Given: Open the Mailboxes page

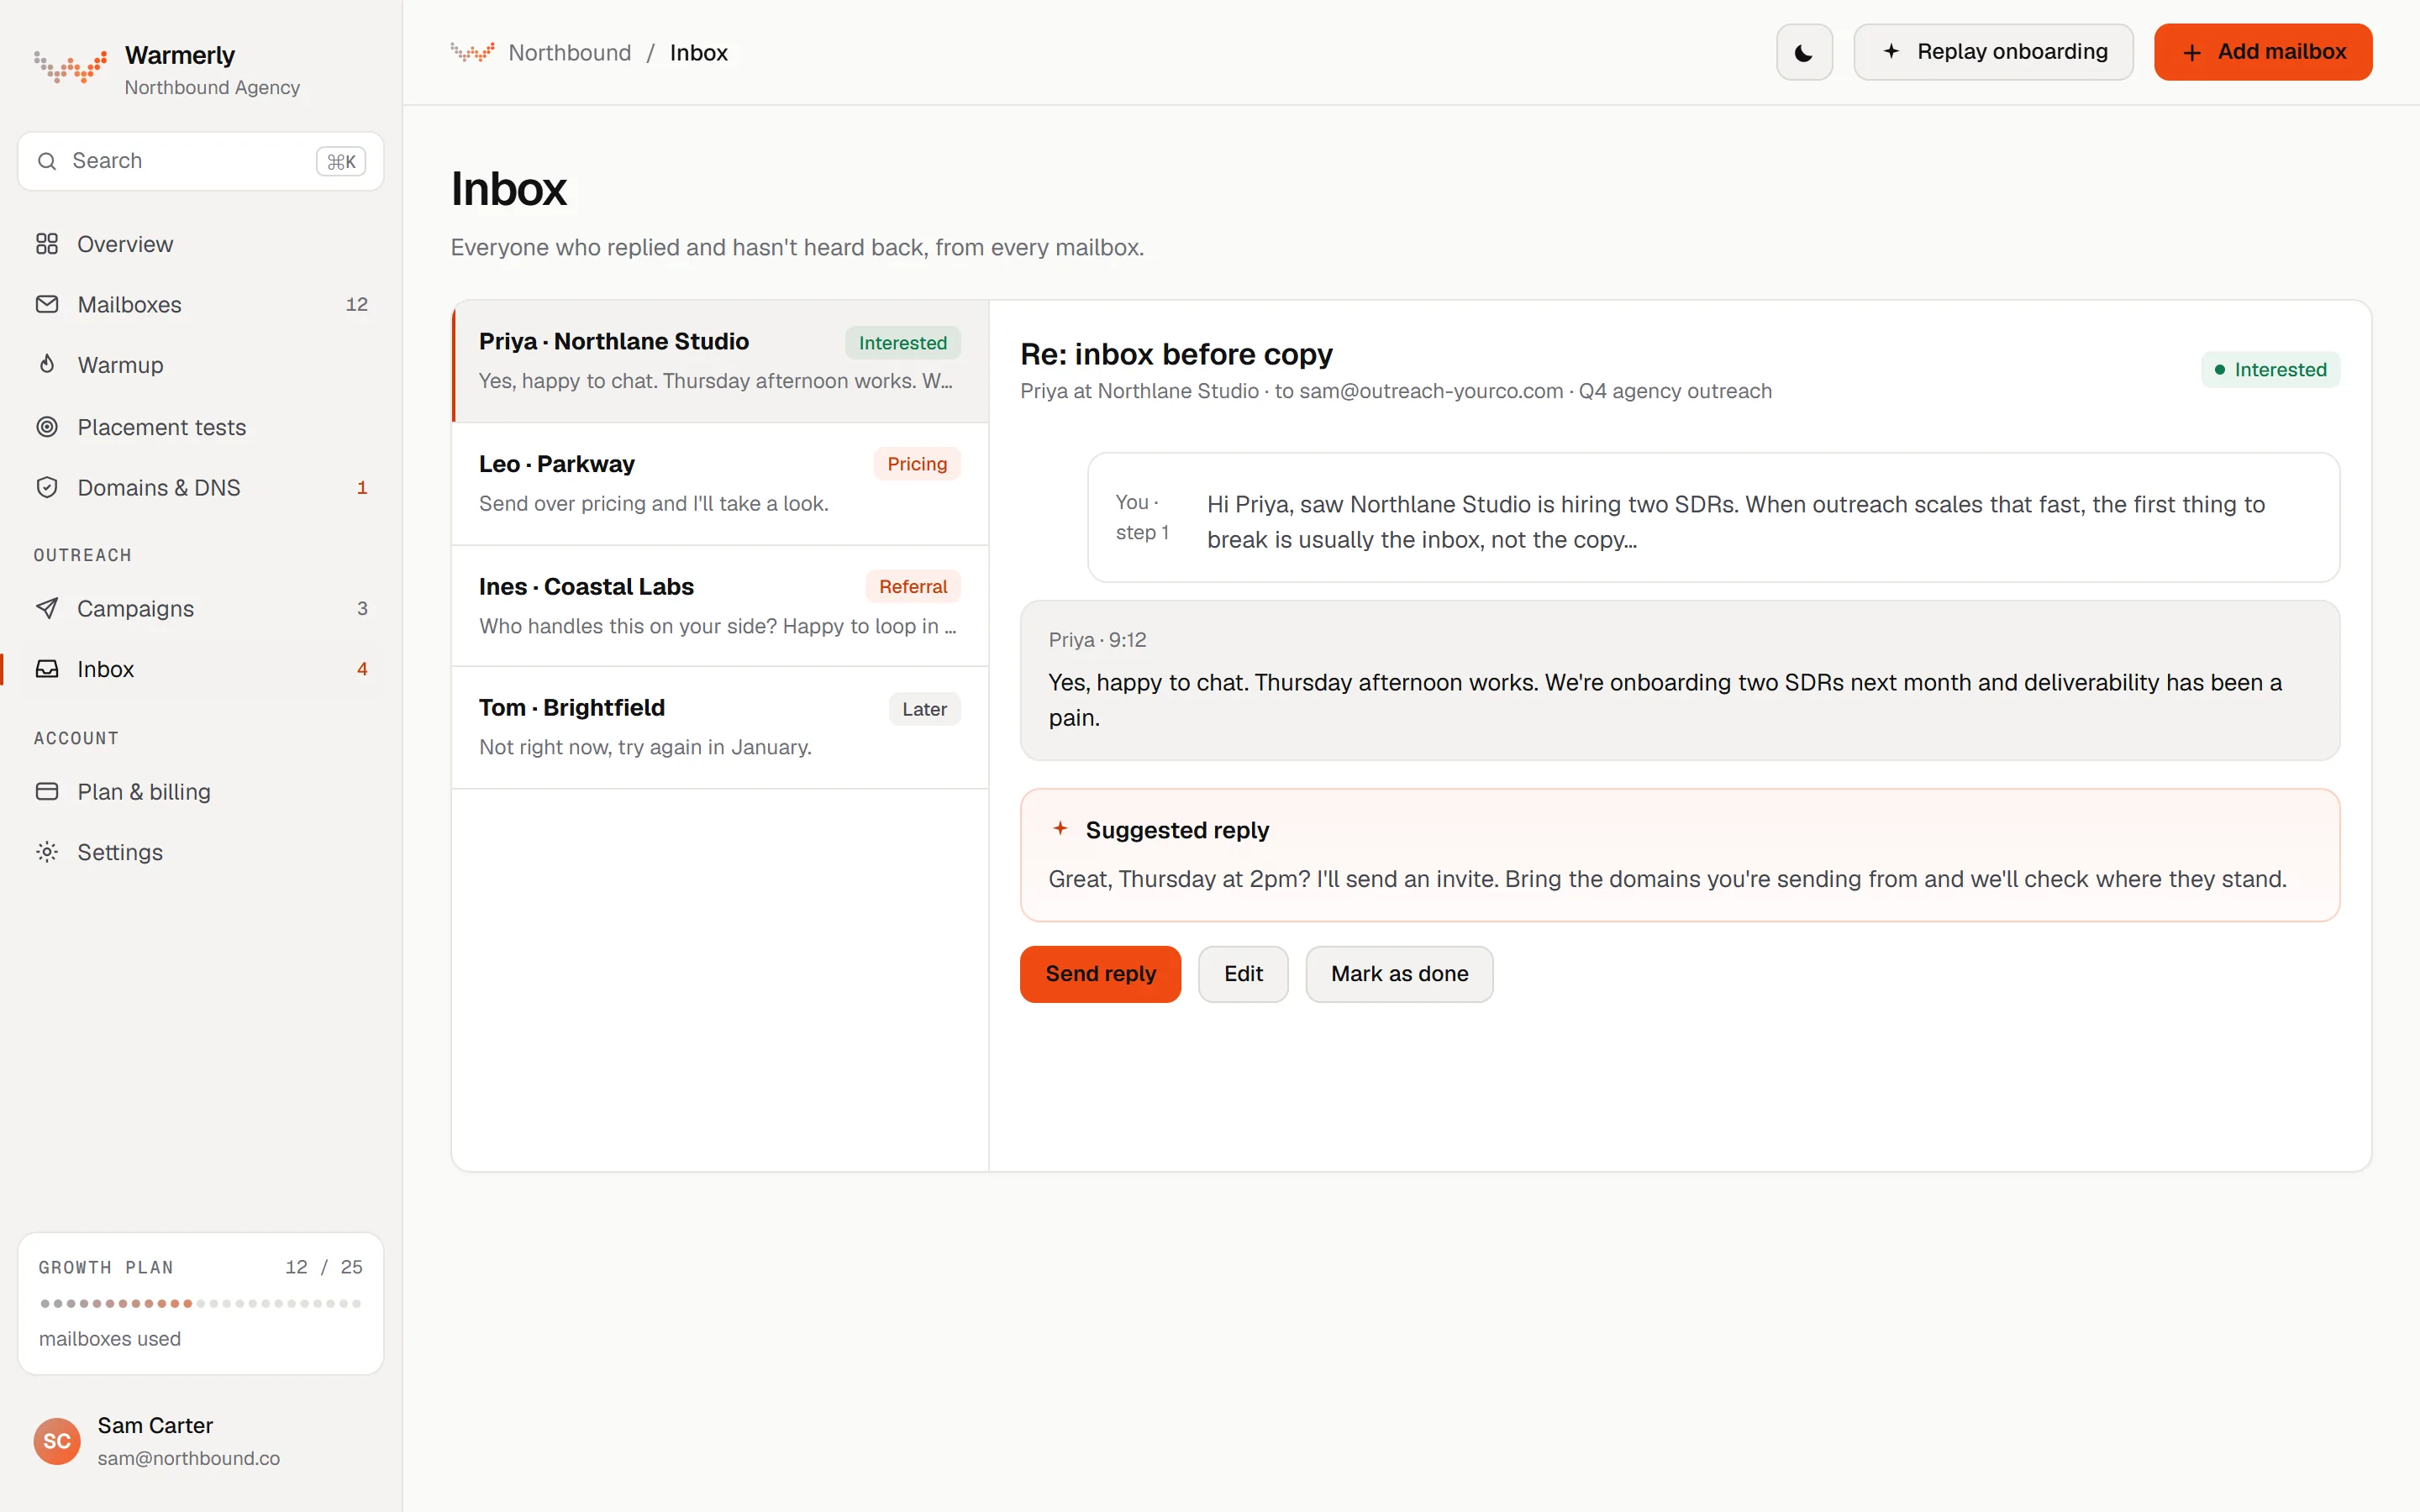Looking at the screenshot, I should (x=201, y=304).
